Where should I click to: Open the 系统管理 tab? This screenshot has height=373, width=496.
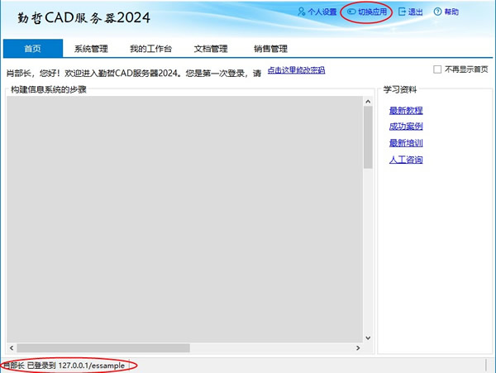pyautogui.click(x=91, y=49)
